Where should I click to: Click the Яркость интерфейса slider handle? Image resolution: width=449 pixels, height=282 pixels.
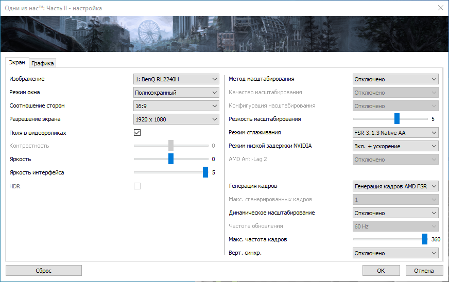pos(205,172)
